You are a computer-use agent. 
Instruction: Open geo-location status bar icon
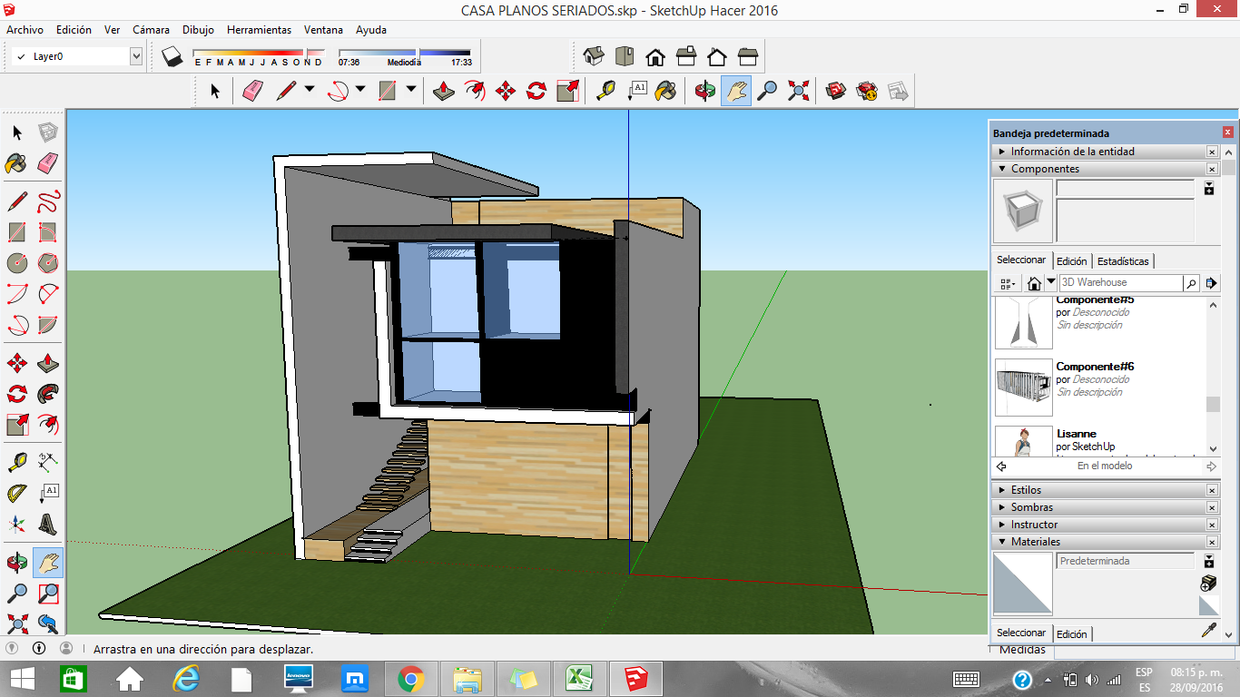(x=12, y=649)
